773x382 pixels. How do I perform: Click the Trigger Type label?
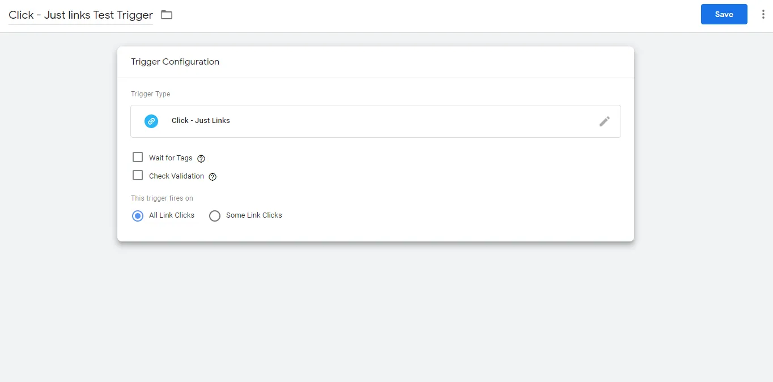(x=151, y=94)
